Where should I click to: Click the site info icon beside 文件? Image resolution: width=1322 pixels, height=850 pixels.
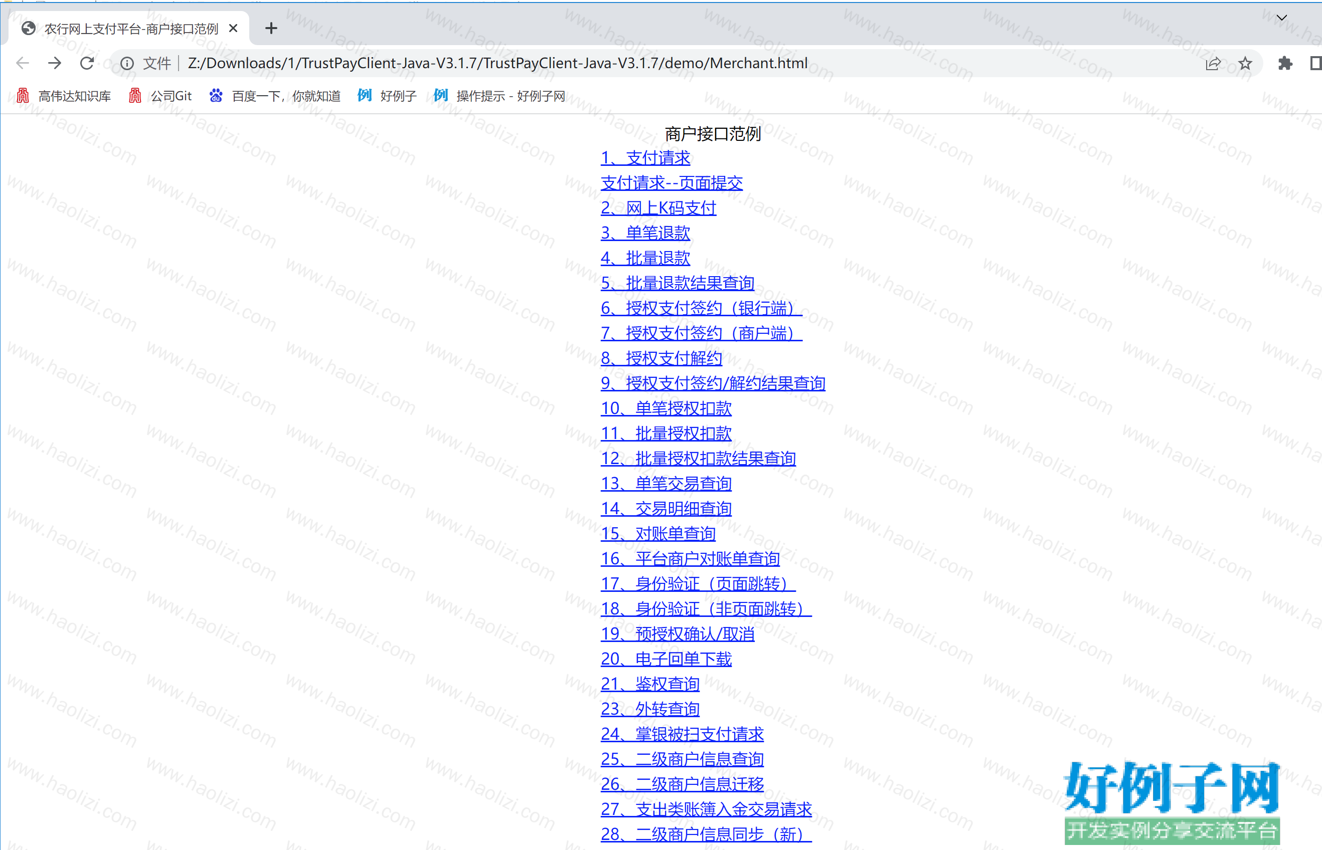[x=127, y=64]
